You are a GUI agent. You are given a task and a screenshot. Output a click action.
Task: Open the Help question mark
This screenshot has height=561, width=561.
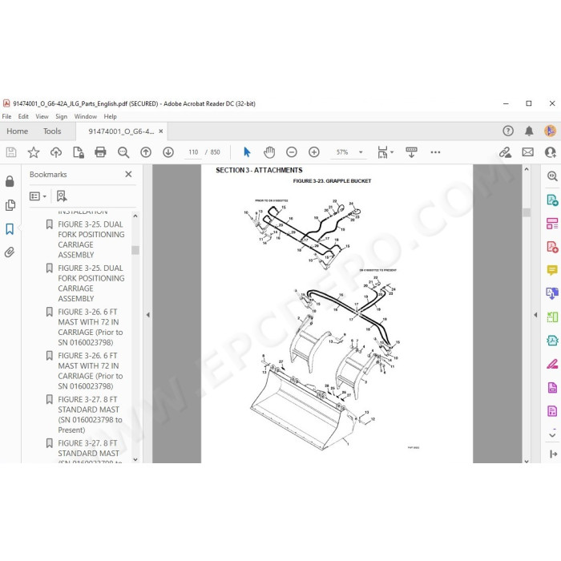(x=508, y=131)
